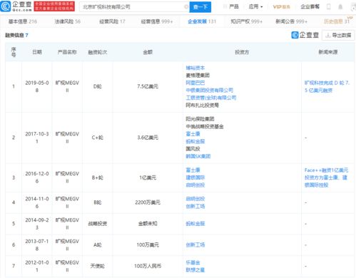Click the 新闻来源 column header
Image resolution: width=356 pixels, height=278 pixels.
pyautogui.click(x=328, y=52)
